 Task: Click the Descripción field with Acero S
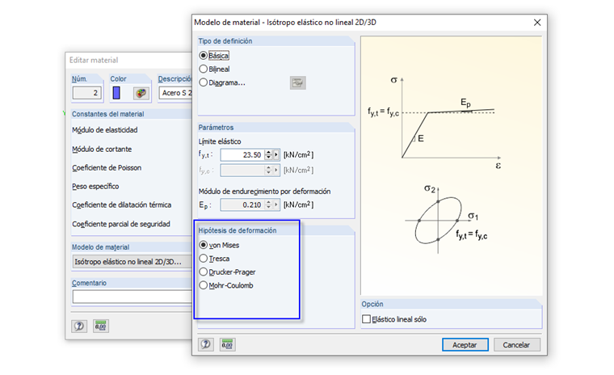pyautogui.click(x=175, y=93)
